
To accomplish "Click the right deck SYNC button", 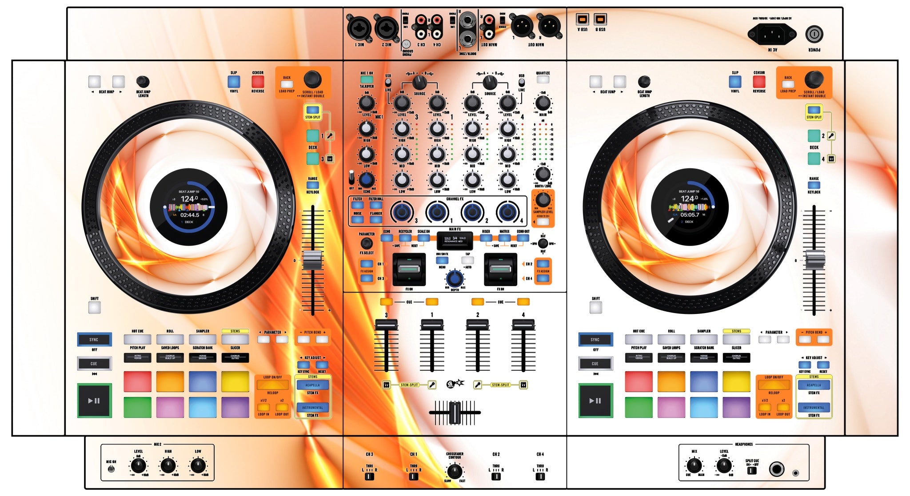I will [595, 340].
